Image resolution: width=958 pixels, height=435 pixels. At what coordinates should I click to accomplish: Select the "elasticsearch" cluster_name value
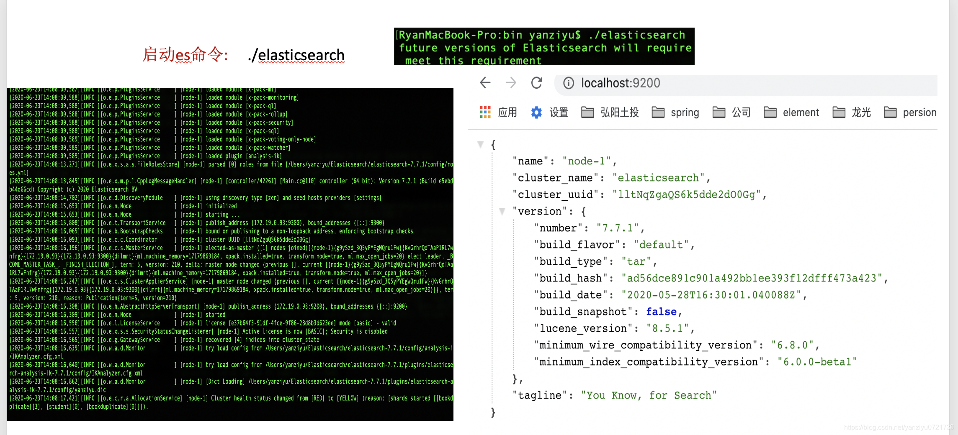point(658,178)
